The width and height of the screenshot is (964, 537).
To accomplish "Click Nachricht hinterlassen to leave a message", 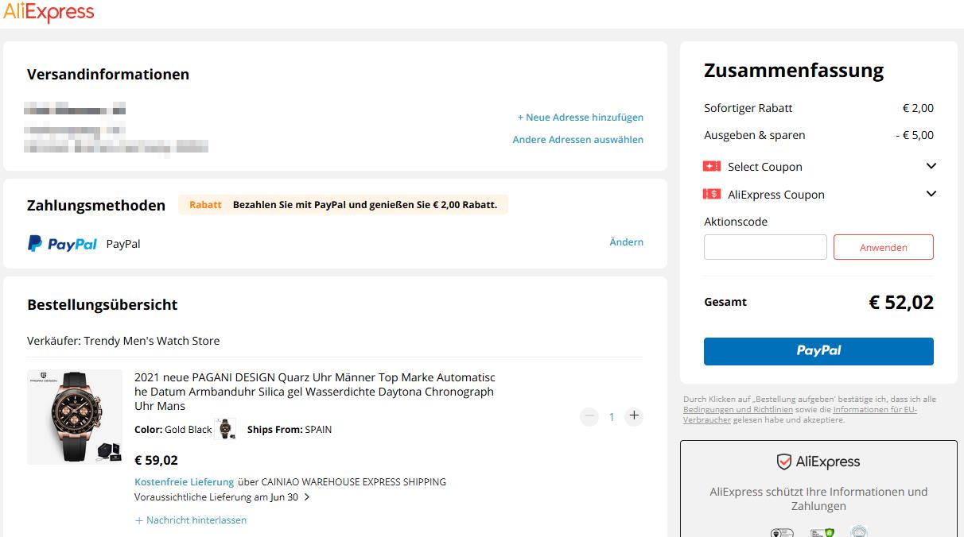I will pos(191,520).
